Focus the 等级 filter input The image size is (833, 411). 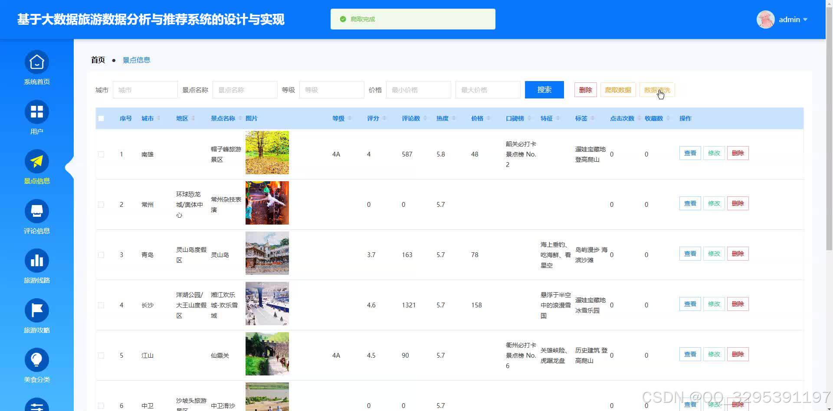pos(332,90)
